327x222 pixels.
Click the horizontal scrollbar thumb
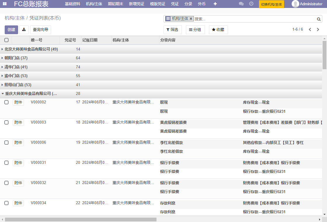coord(81,219)
